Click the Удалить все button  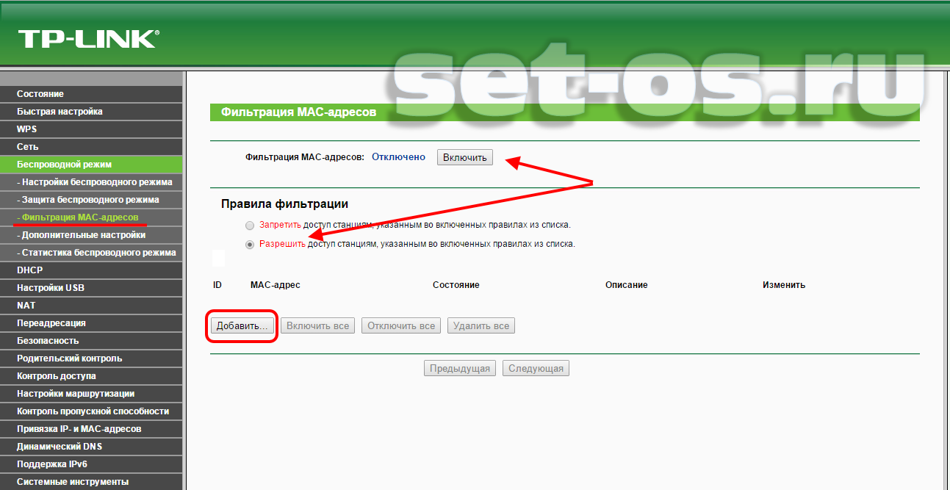click(481, 325)
